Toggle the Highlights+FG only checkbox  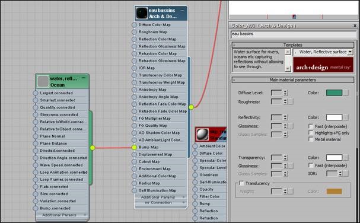[311, 133]
